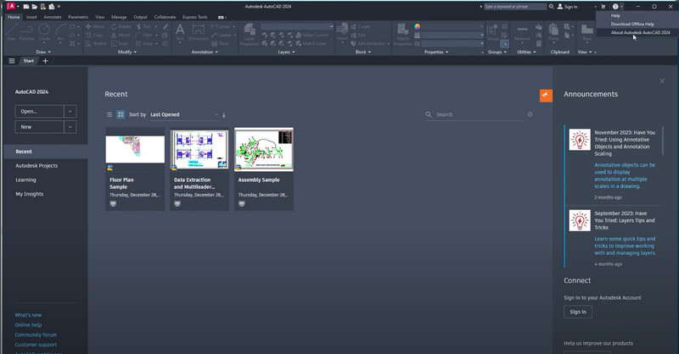Open the Parametric ribbon tab
The height and width of the screenshot is (354, 679).
78,17
